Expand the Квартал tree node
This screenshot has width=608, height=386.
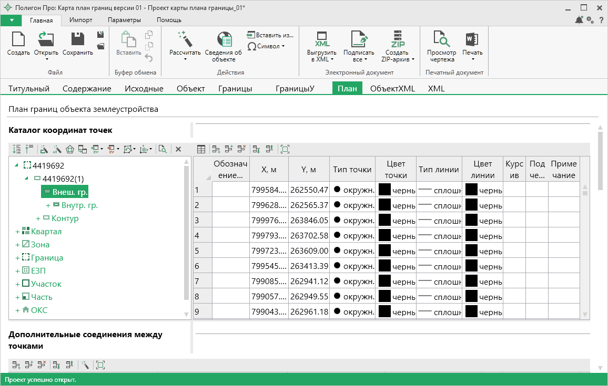(17, 232)
